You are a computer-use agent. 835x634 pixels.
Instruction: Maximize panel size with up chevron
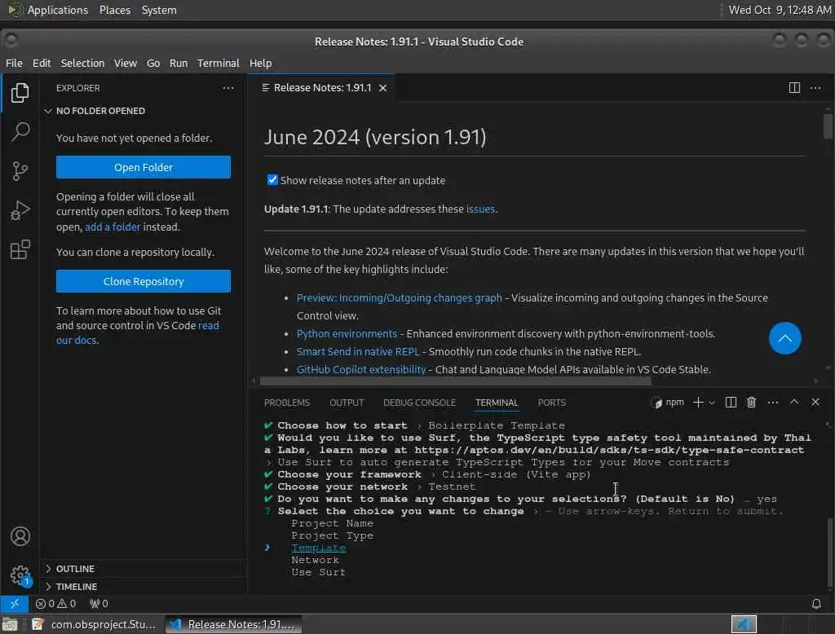pyautogui.click(x=793, y=402)
